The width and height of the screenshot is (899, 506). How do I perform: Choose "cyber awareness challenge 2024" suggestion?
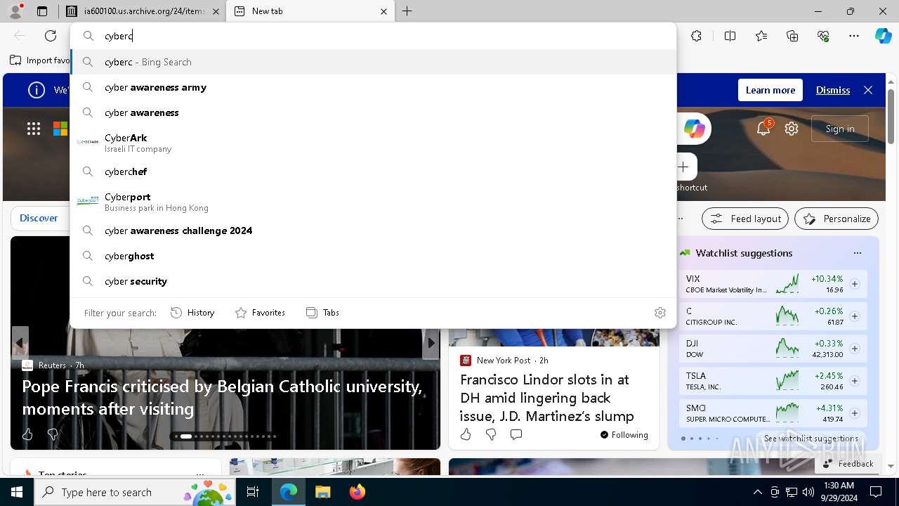373,231
